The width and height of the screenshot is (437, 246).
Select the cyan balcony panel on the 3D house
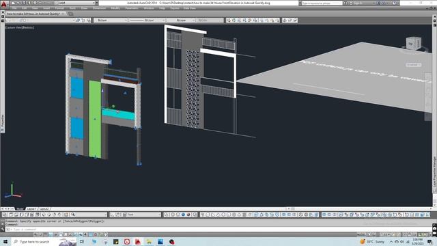pos(118,114)
